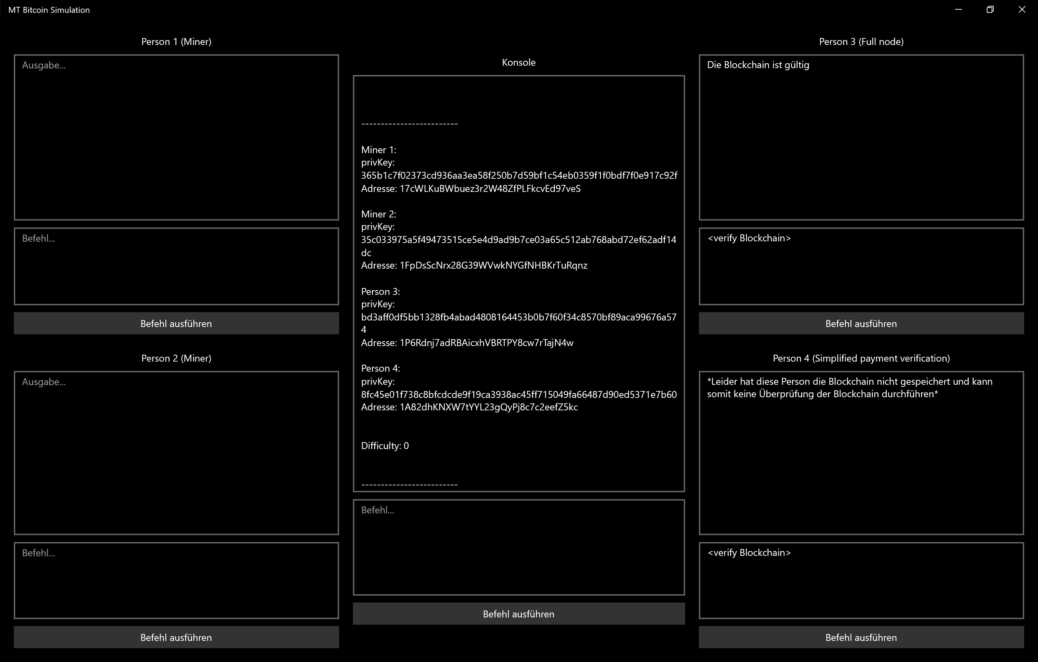Click Person 4's Befehl ausführen button
The image size is (1038, 662).
point(861,637)
